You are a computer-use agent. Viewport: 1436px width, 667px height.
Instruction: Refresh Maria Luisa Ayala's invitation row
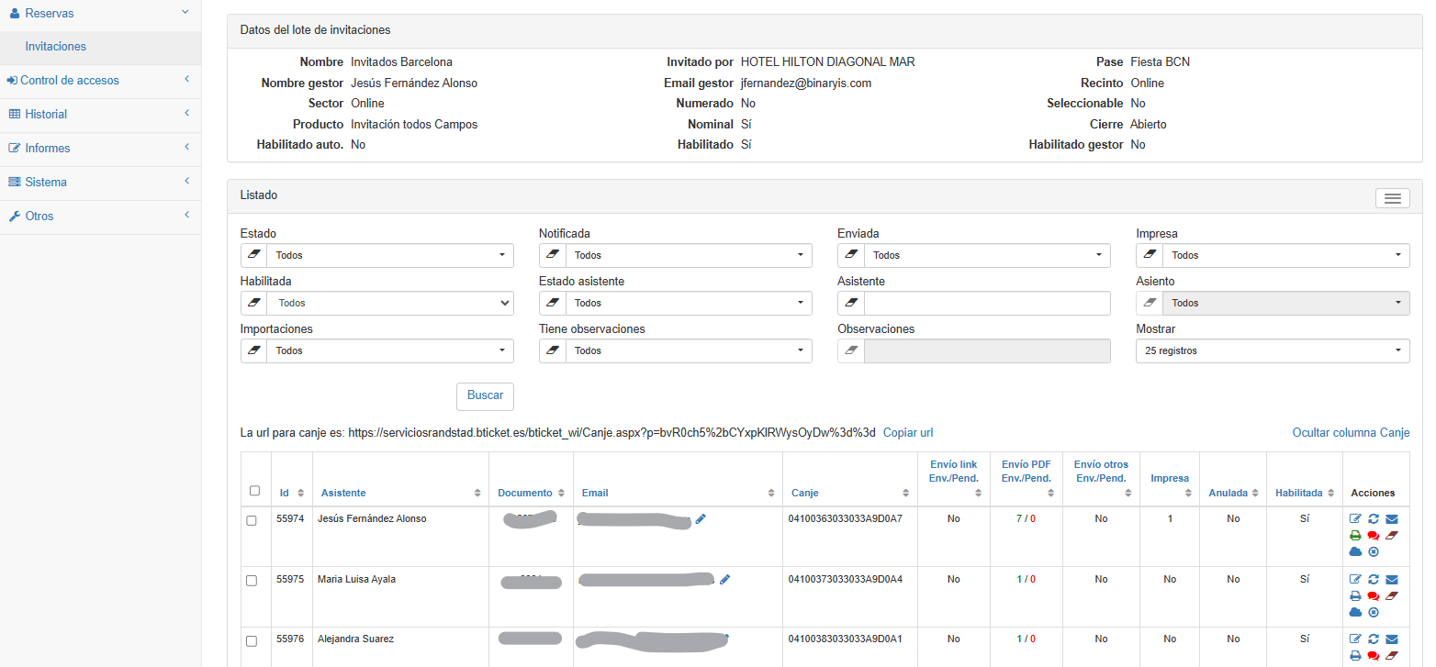click(x=1374, y=580)
